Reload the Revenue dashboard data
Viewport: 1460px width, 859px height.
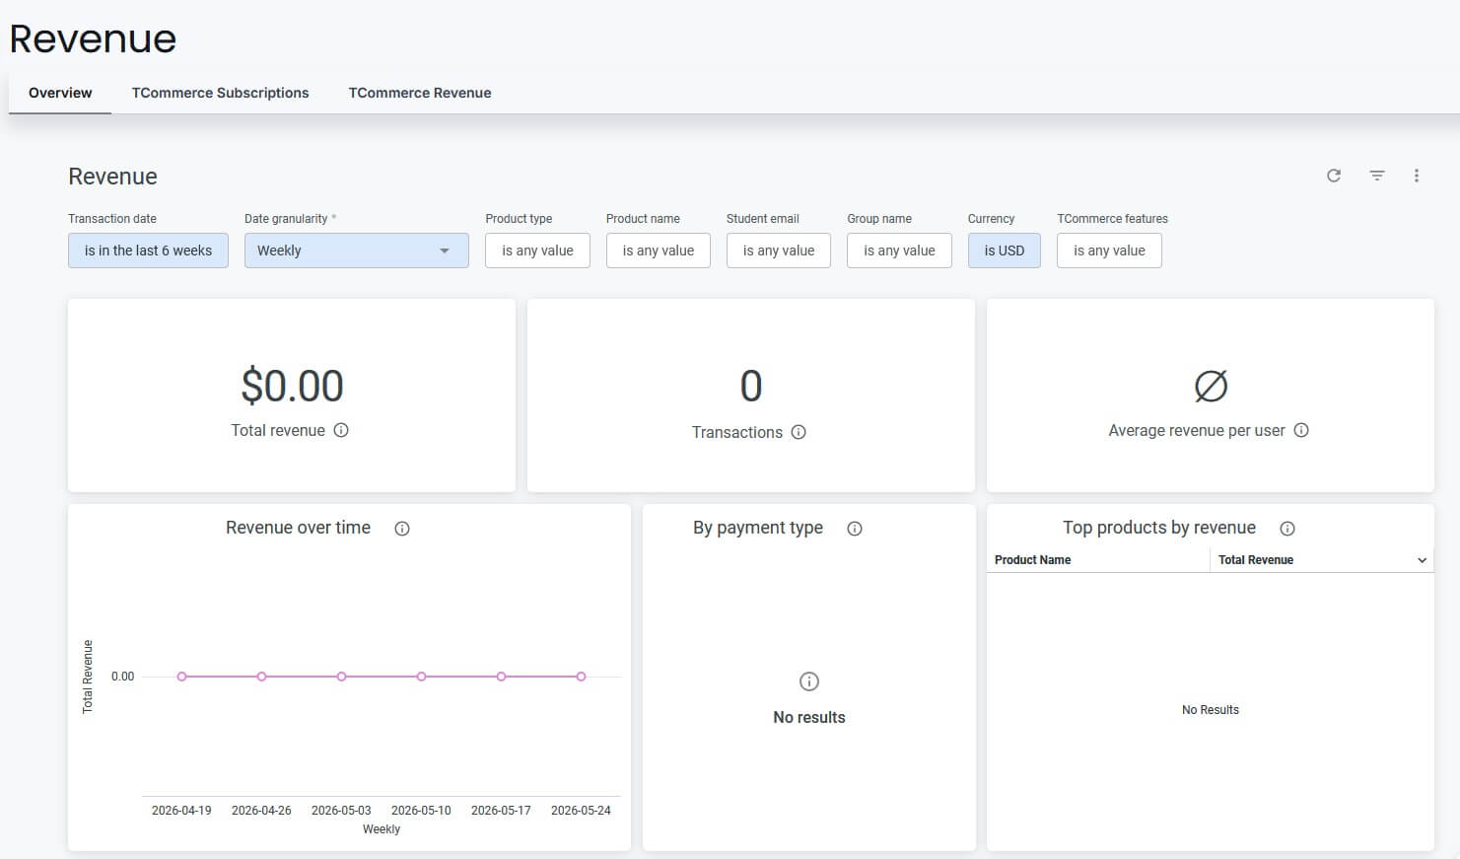point(1334,176)
